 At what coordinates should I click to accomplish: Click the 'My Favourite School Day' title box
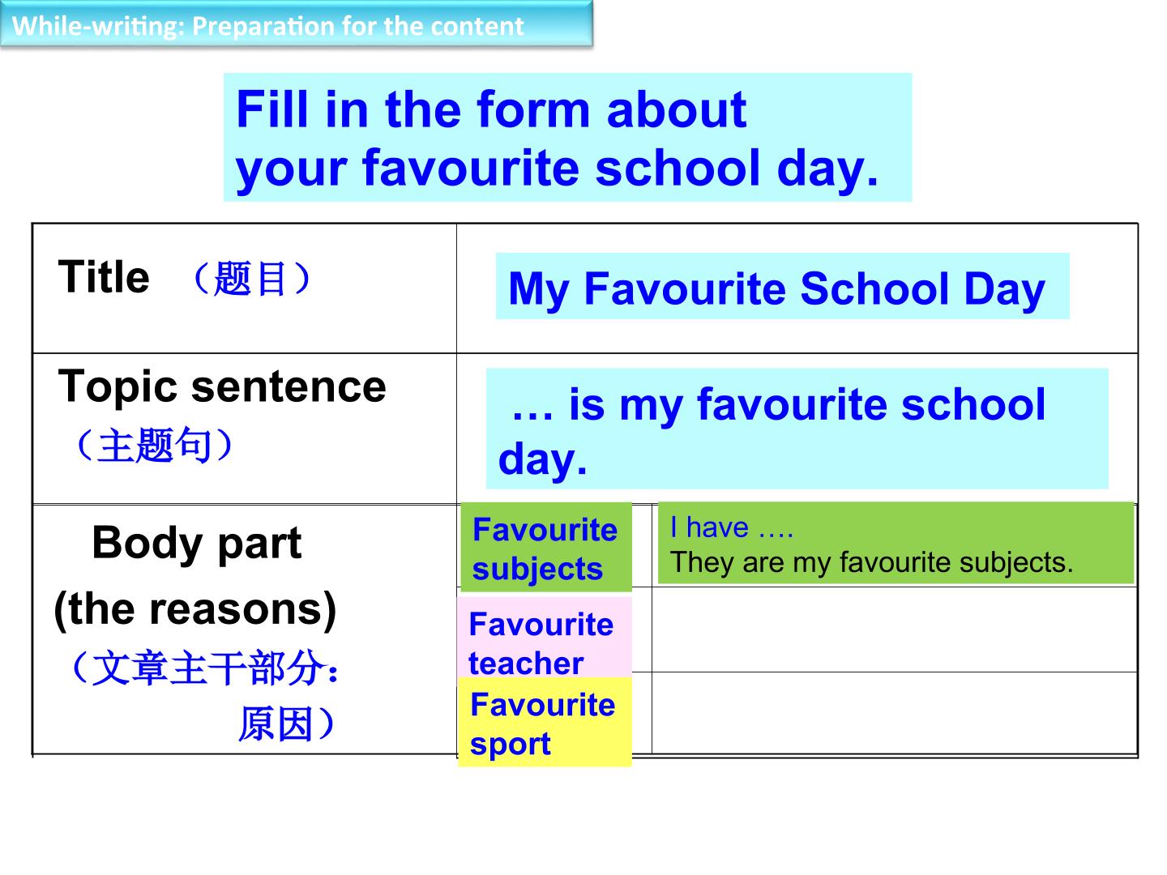click(782, 286)
